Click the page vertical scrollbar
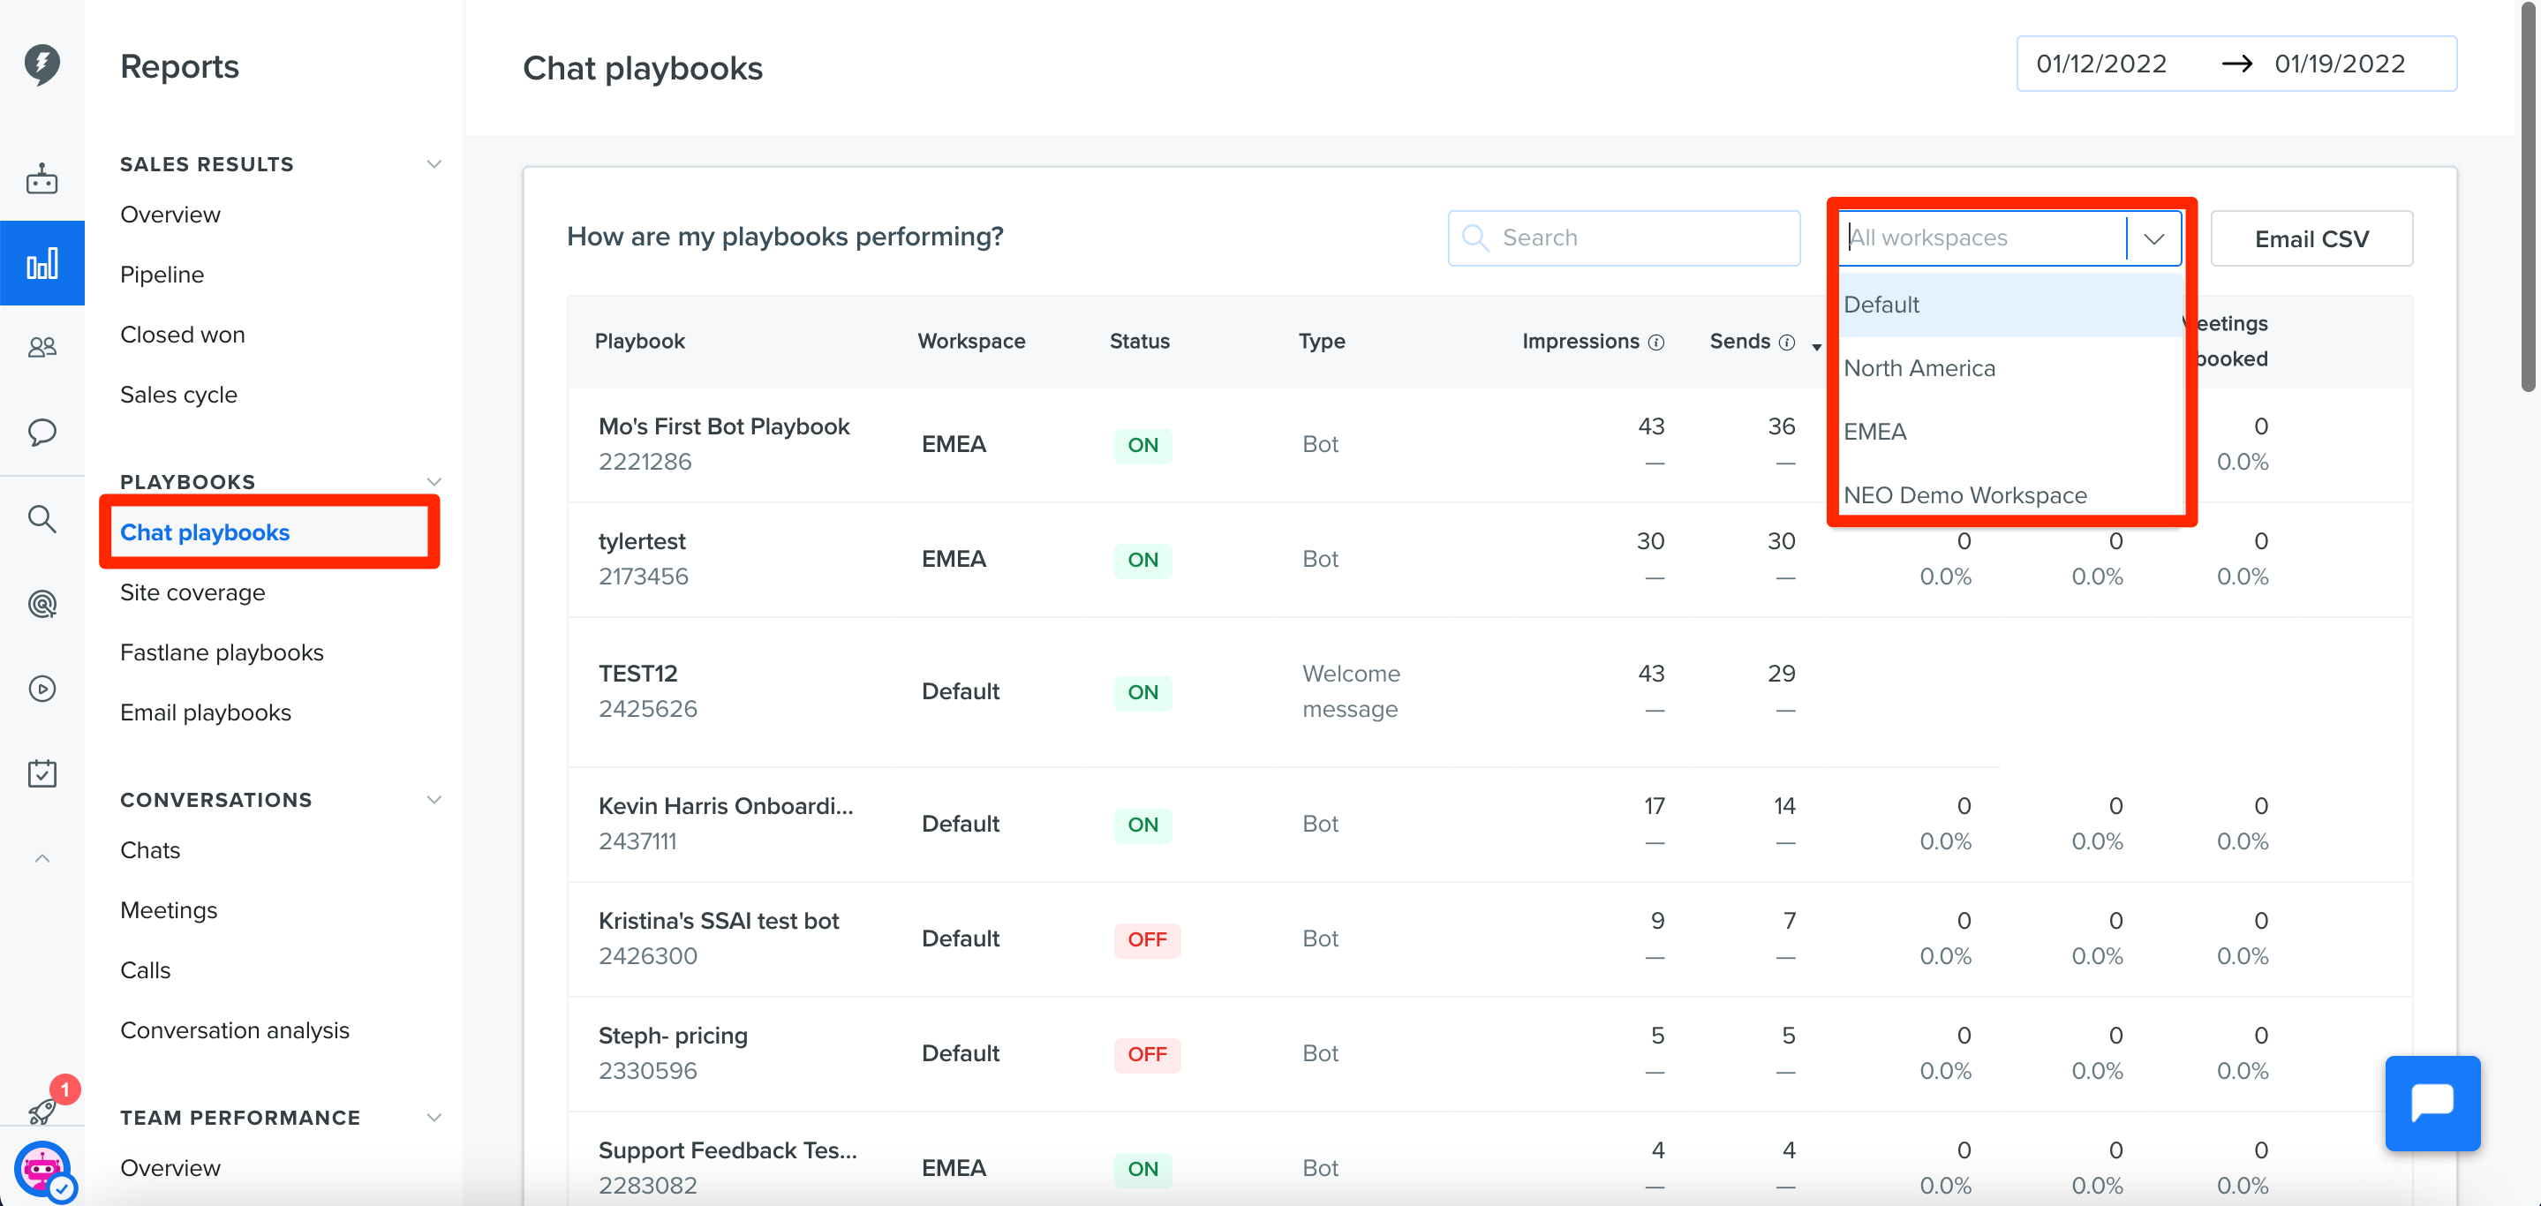 pos(2528,197)
